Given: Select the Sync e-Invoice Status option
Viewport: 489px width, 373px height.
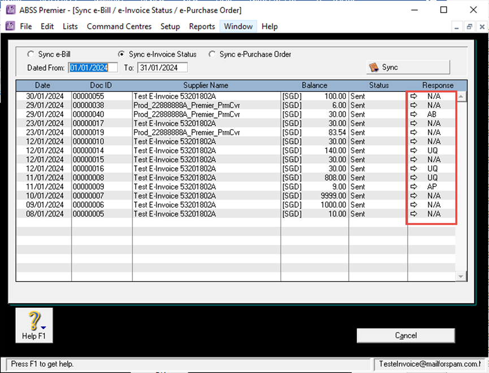Looking at the screenshot, I should (121, 54).
